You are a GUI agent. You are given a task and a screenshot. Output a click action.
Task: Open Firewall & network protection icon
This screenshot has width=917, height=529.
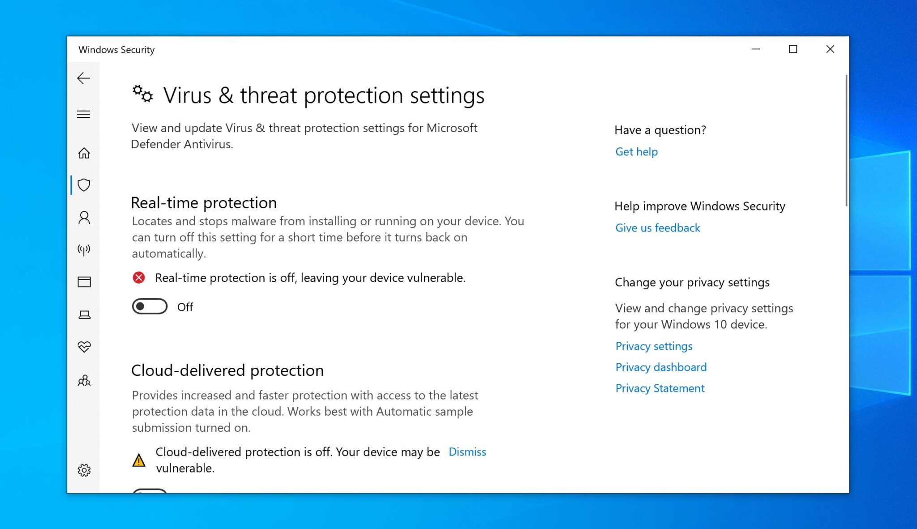pyautogui.click(x=84, y=250)
